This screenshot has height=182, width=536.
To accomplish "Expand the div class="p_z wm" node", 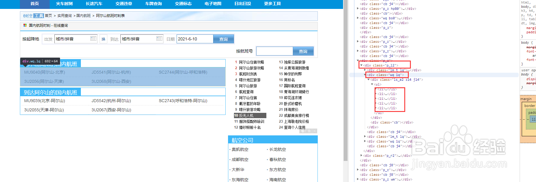I will (358, 179).
